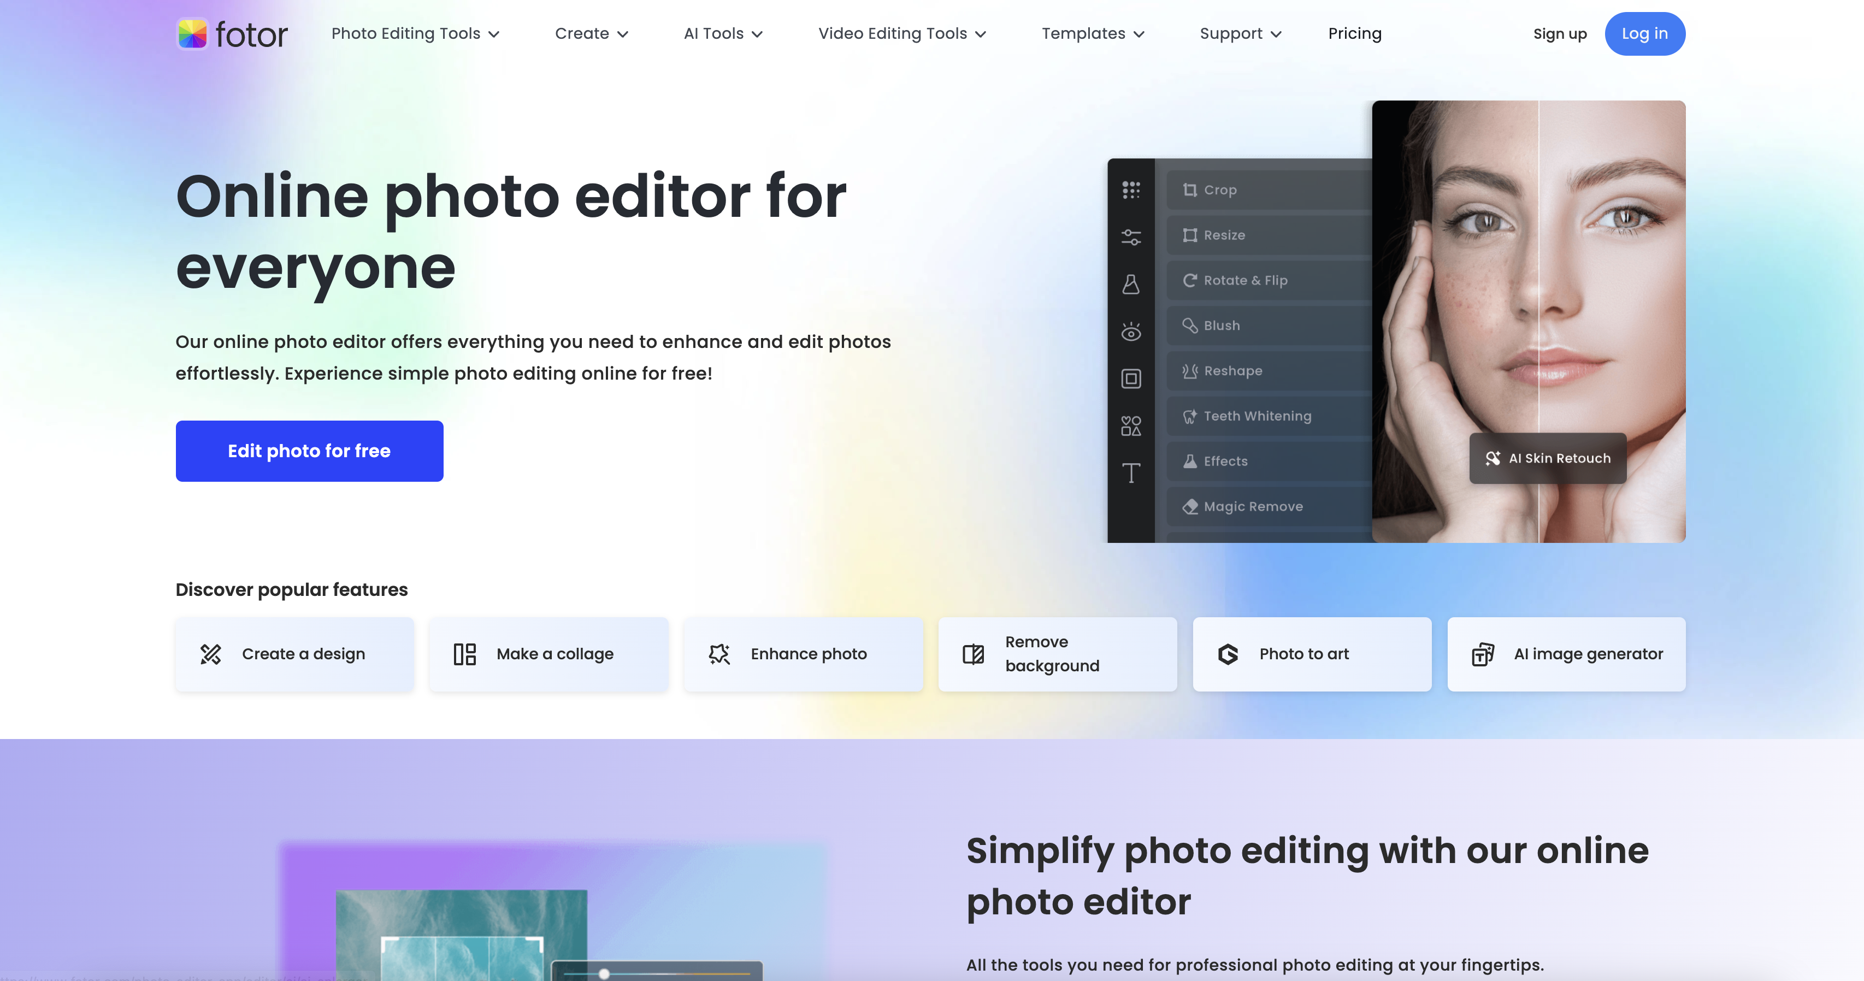Open the Create menu label
Screen dimensions: 1864x981
coord(582,33)
